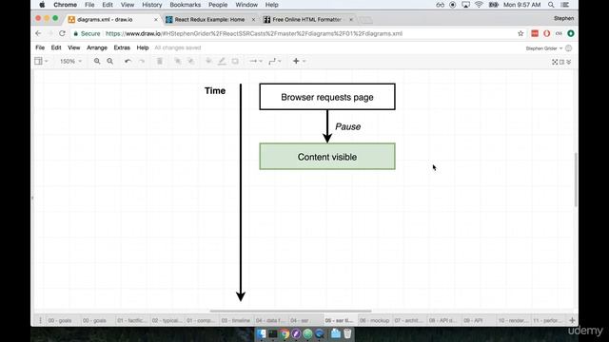
Task: Open draw.io File menu
Action: coord(40,47)
